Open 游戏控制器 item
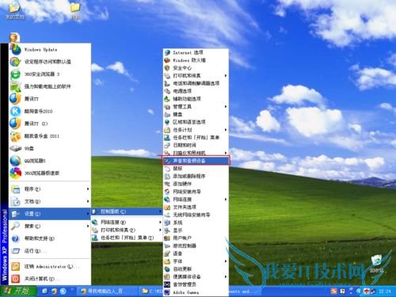Viewport: 396px width, 297px height. (x=196, y=246)
